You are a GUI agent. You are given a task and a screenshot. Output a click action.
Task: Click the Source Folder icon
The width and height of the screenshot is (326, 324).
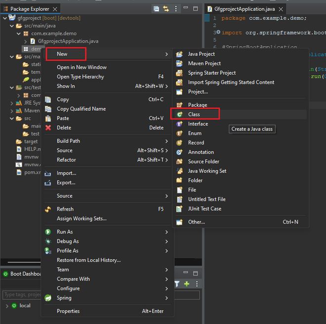[179, 162]
